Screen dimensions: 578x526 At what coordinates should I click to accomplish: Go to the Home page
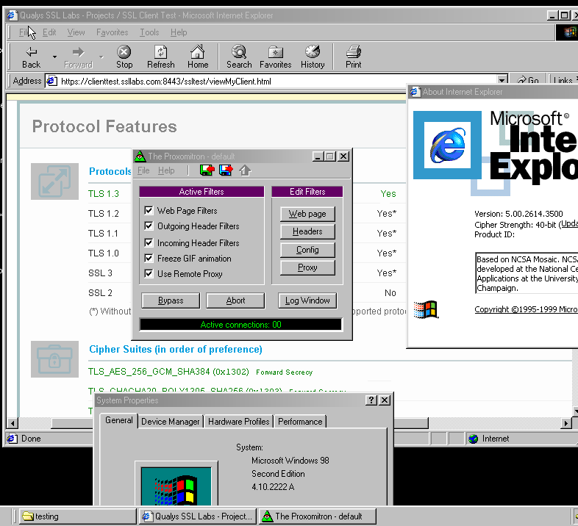point(198,57)
